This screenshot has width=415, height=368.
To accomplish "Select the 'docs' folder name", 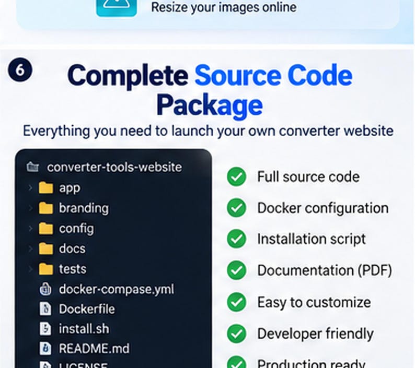I will [x=72, y=248].
